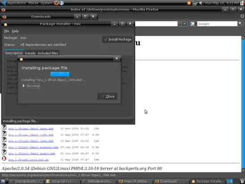Open the System menu
Screen dimensions: 245x184
[46, 3]
